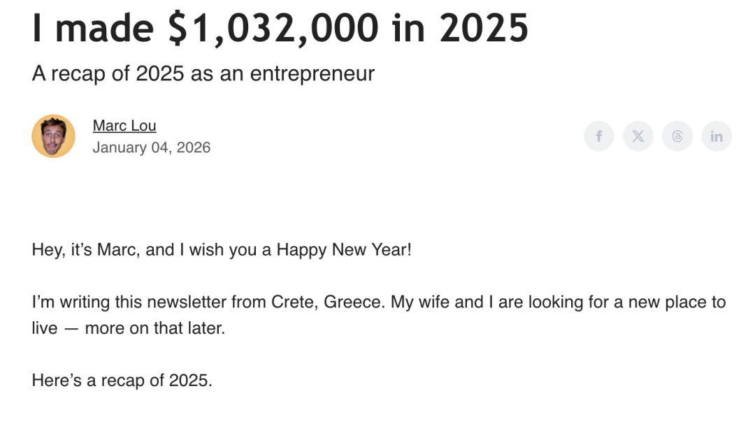Click the headline 'I made $1,032,000 in 2025'
This screenshot has height=428, width=755.
[x=280, y=28]
